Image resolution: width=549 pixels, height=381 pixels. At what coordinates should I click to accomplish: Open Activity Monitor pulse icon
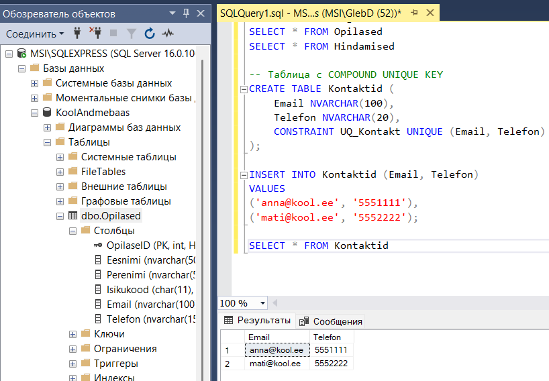click(x=168, y=34)
